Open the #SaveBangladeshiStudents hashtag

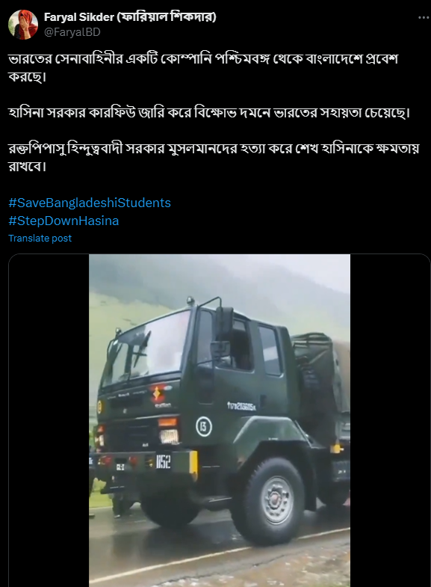(90, 203)
